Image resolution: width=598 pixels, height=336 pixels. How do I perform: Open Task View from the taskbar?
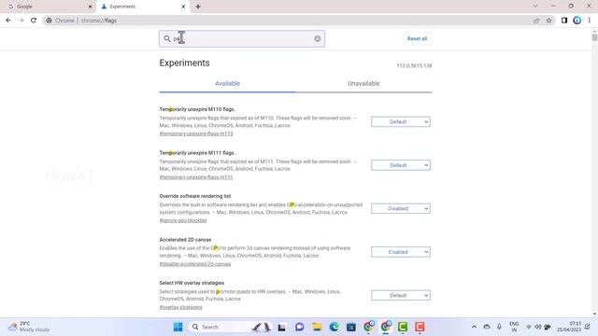point(281,327)
